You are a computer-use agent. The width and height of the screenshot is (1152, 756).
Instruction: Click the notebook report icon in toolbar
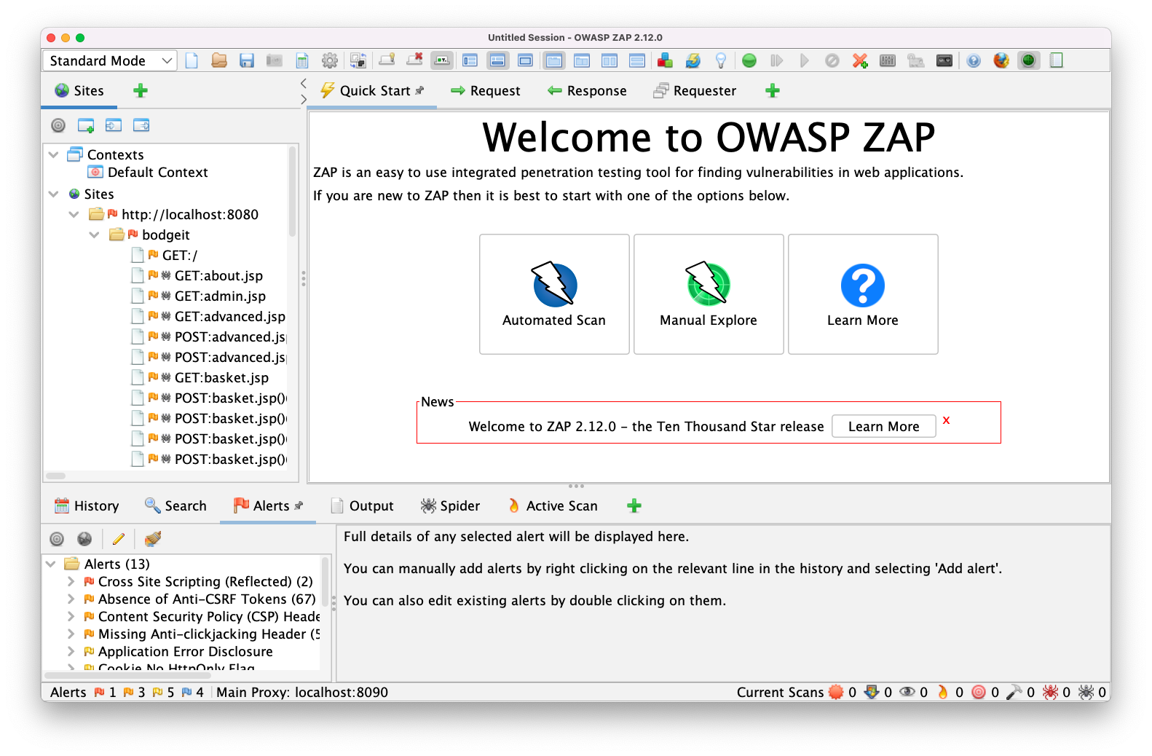pos(1057,60)
